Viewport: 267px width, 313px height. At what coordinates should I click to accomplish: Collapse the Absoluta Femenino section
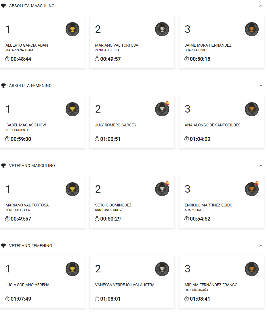(x=261, y=86)
